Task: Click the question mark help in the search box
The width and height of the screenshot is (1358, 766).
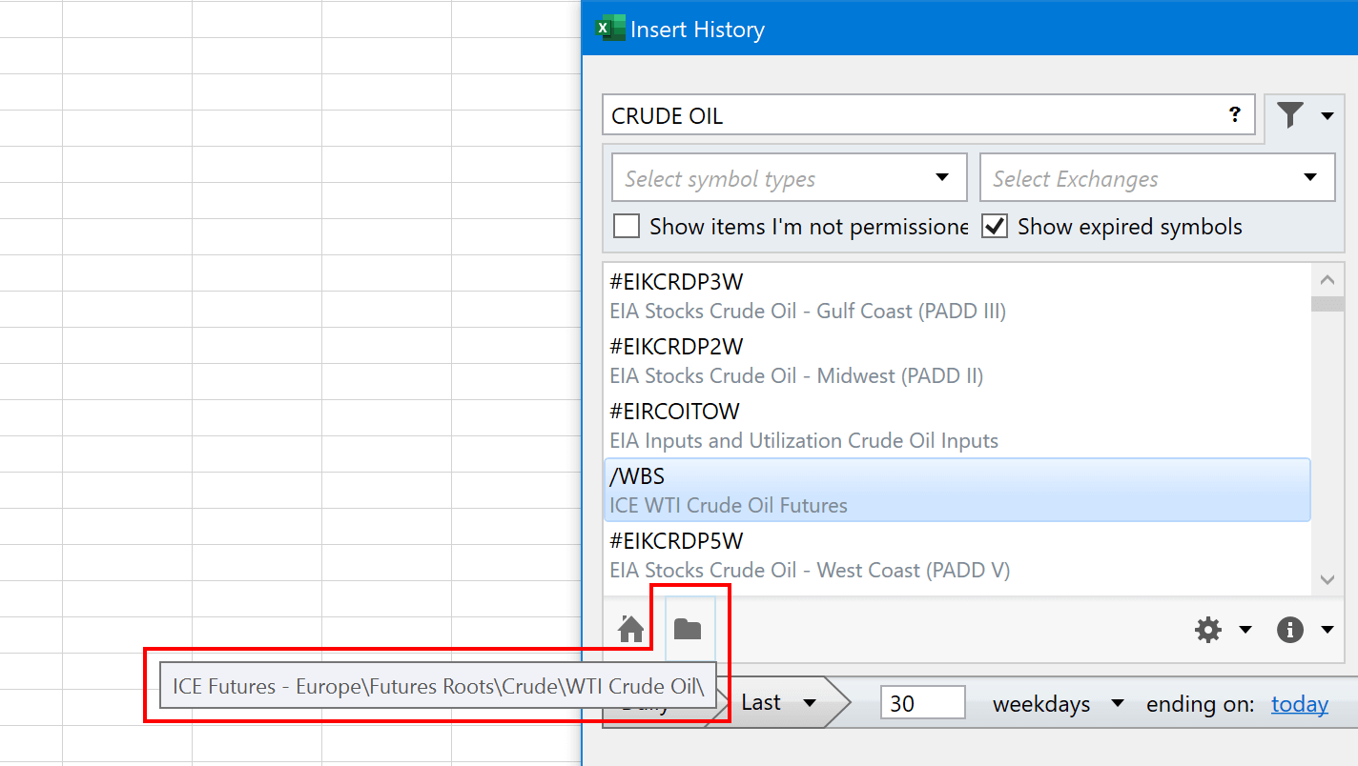Action: pos(1235,115)
